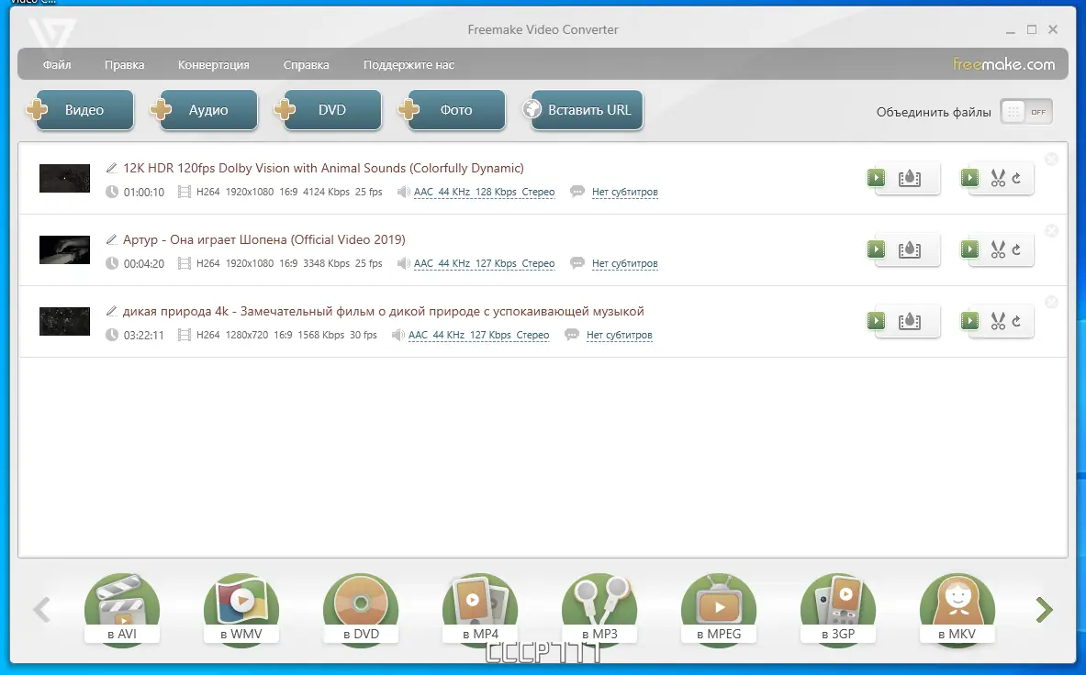Convert to DVD format
Screen dimensions: 1086x675
pos(361,609)
